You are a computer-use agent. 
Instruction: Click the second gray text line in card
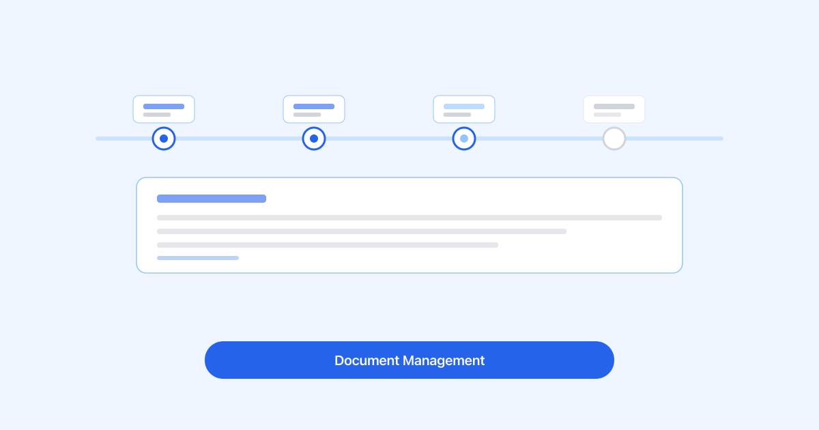click(362, 231)
